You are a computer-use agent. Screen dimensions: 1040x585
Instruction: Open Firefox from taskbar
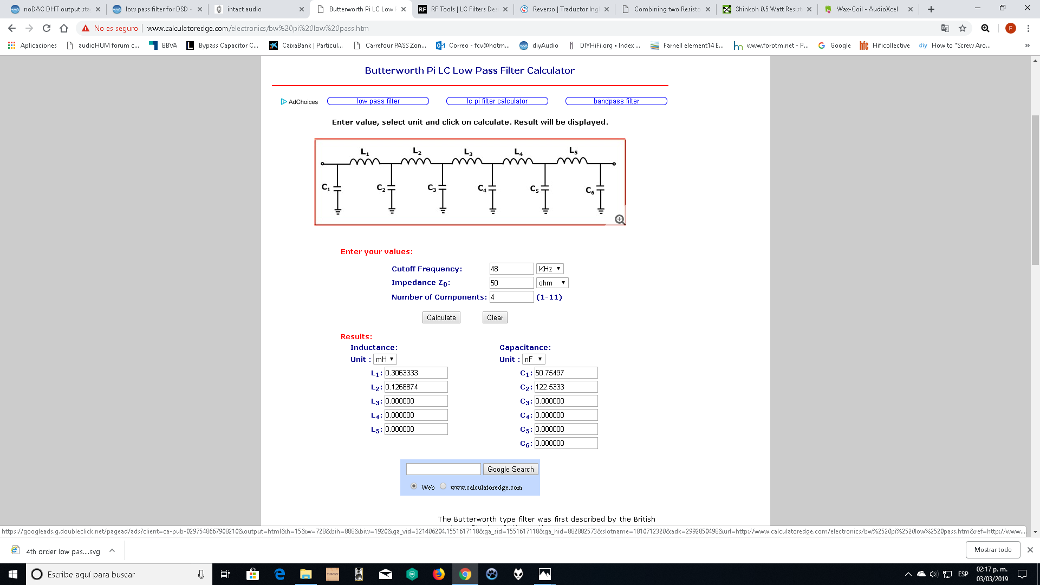click(439, 574)
